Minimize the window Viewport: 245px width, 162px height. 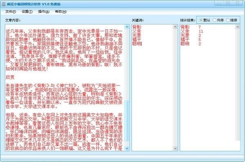219,3
